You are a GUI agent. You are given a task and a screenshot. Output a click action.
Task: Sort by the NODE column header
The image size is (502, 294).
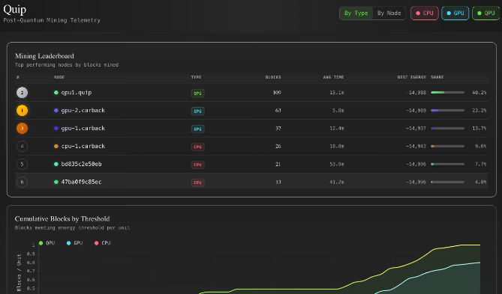pyautogui.click(x=59, y=77)
